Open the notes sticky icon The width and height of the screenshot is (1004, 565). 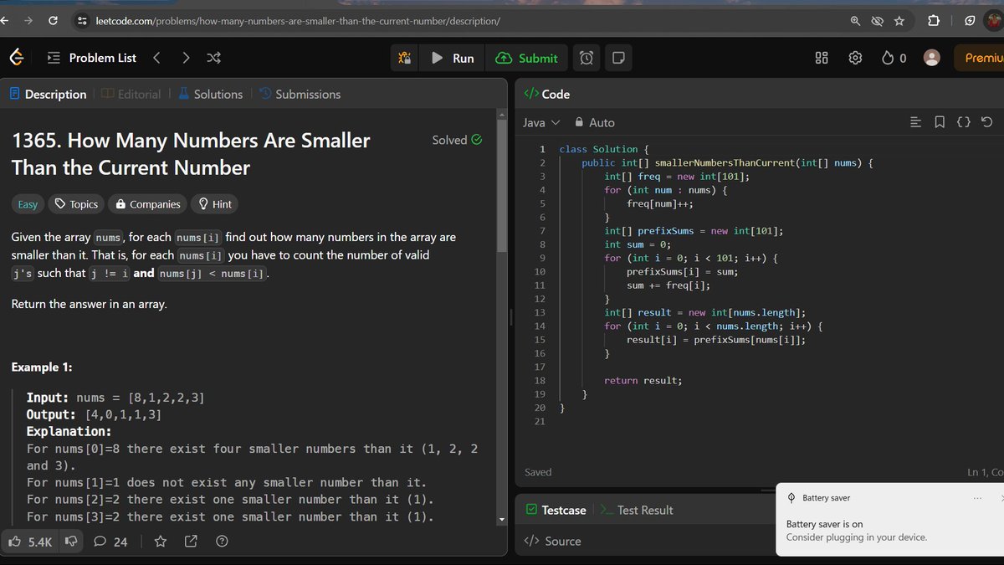(x=617, y=58)
